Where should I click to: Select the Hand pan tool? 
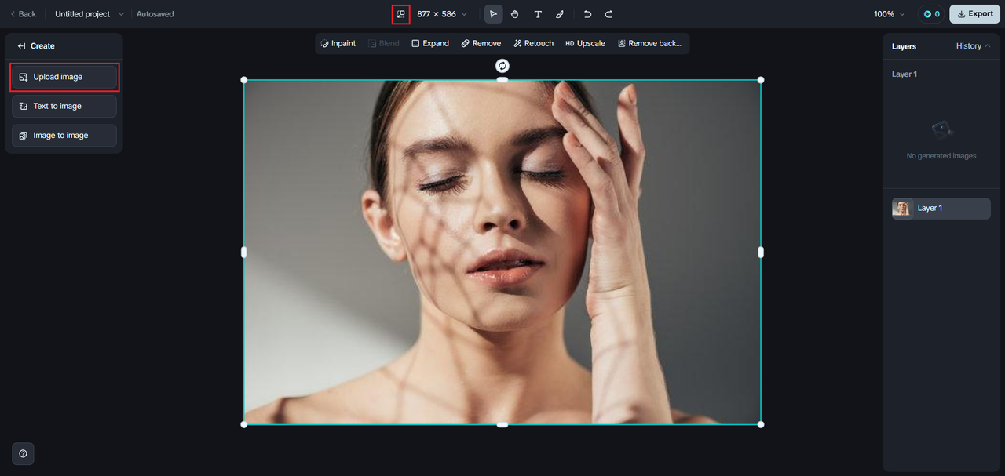click(x=515, y=14)
